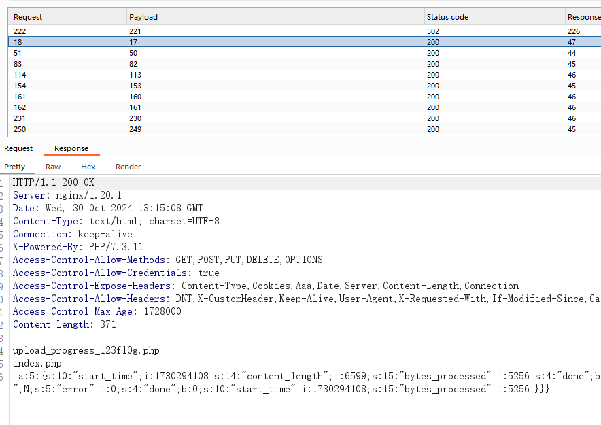Open the Hex view tab
601x425 pixels.
[88, 167]
